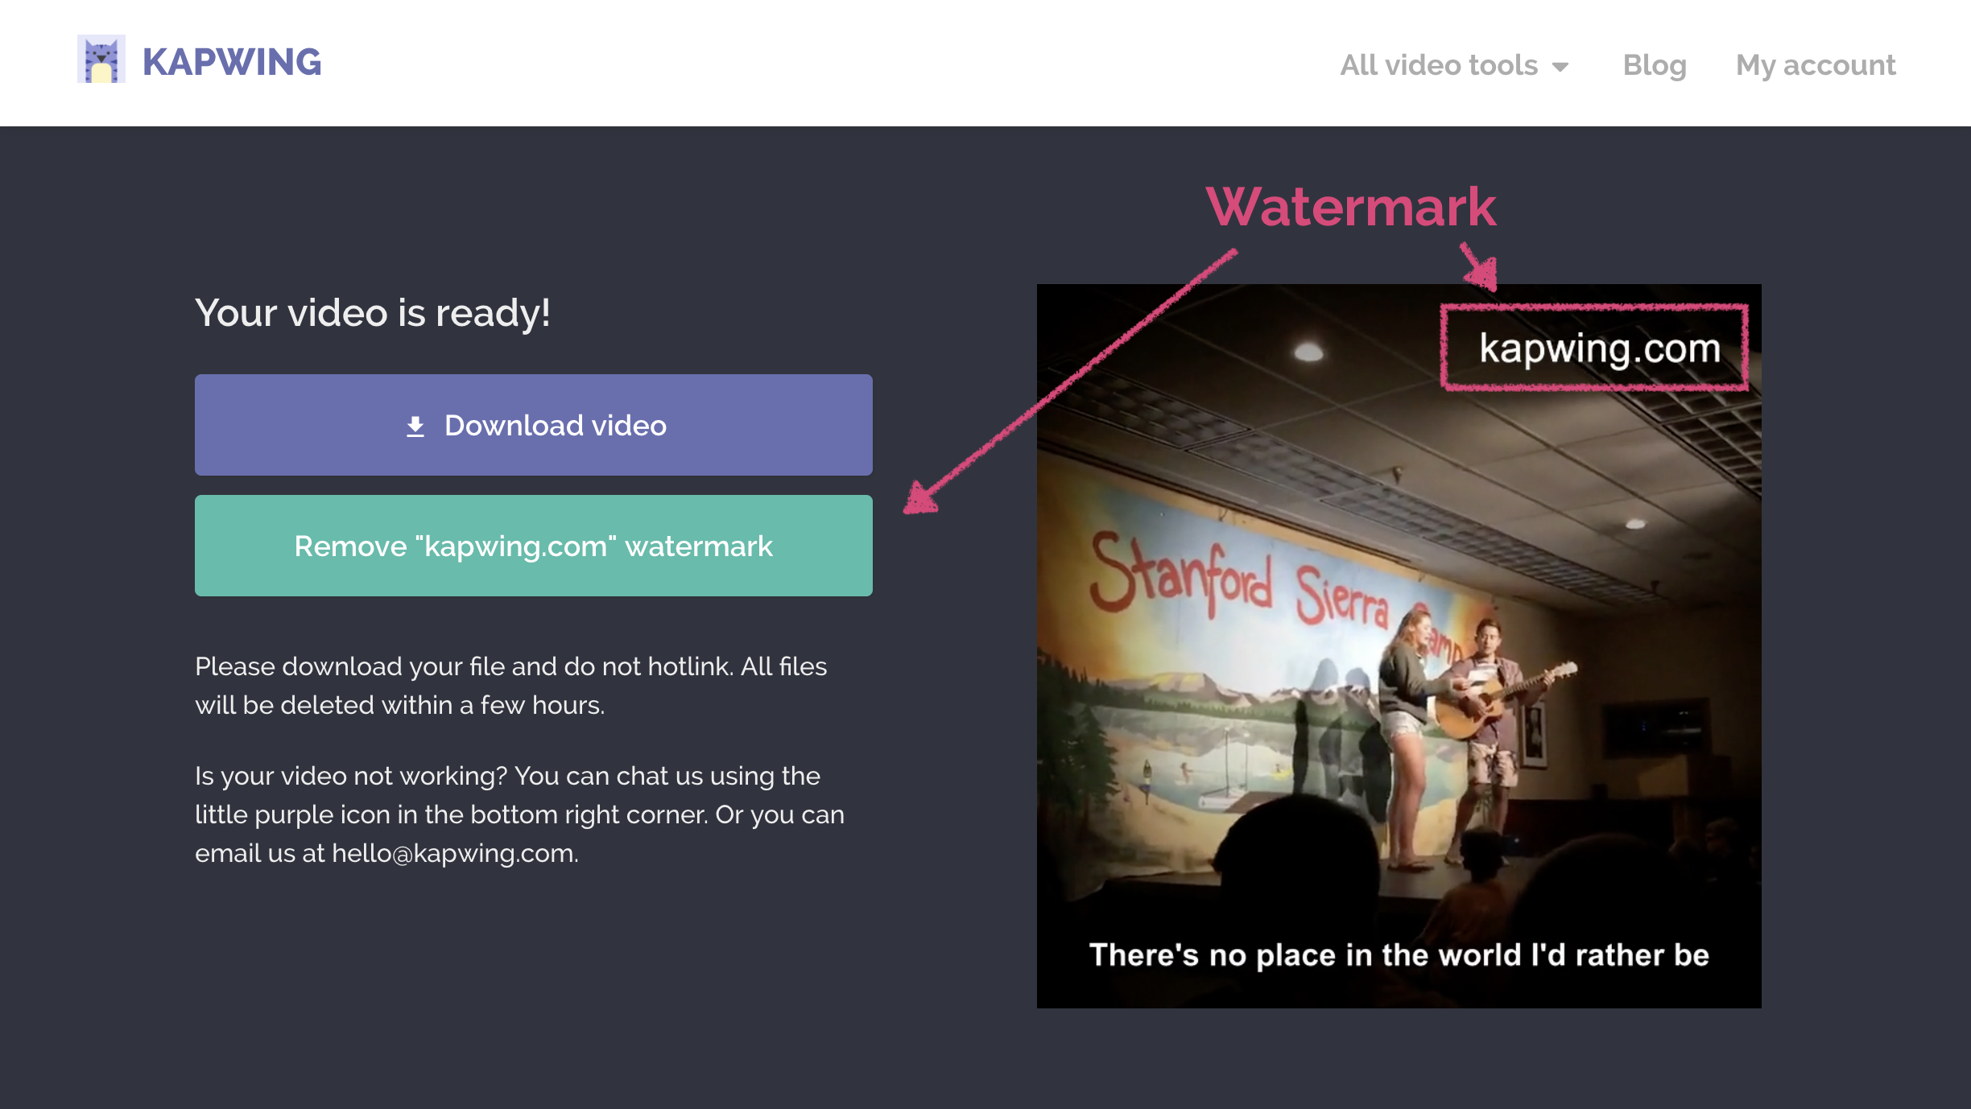The width and height of the screenshot is (1971, 1109).
Task: Click the download arrow icon in button
Action: pos(415,426)
